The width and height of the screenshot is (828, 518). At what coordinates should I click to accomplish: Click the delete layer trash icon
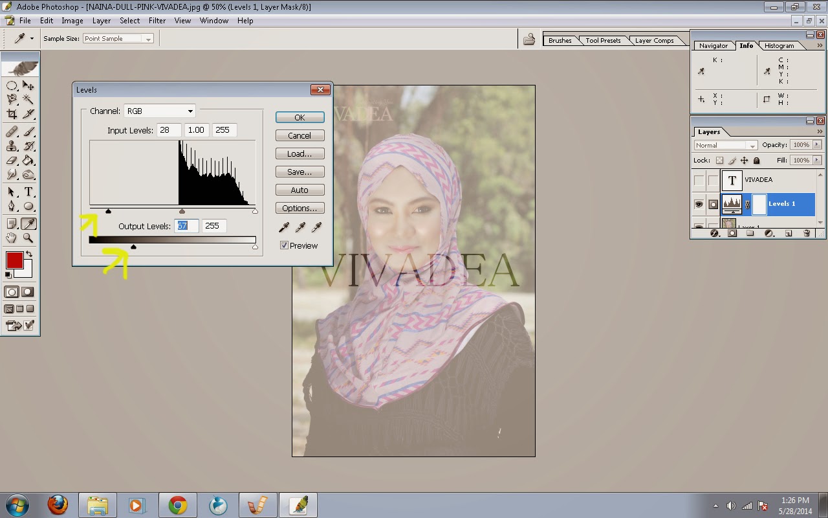[x=807, y=233]
